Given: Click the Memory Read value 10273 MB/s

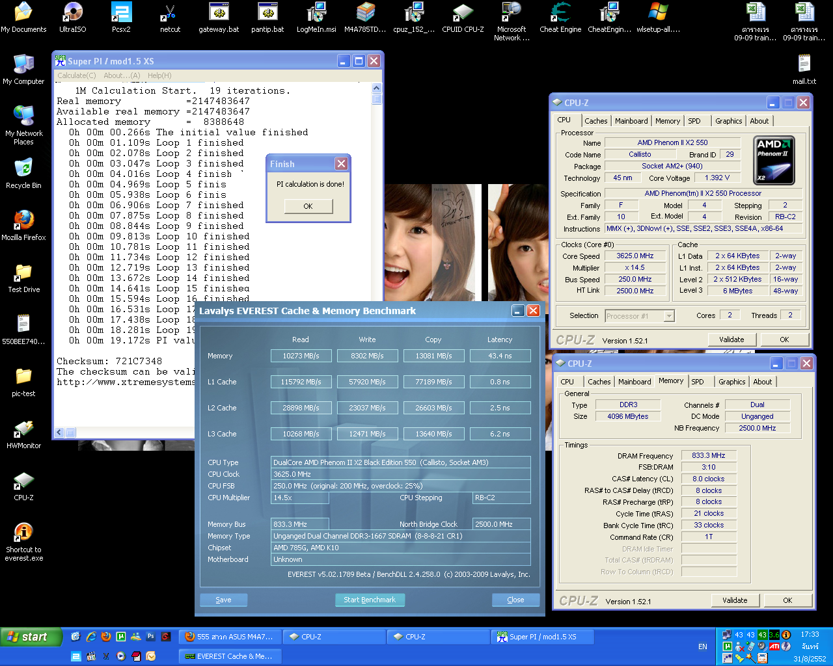Looking at the screenshot, I should coord(301,356).
